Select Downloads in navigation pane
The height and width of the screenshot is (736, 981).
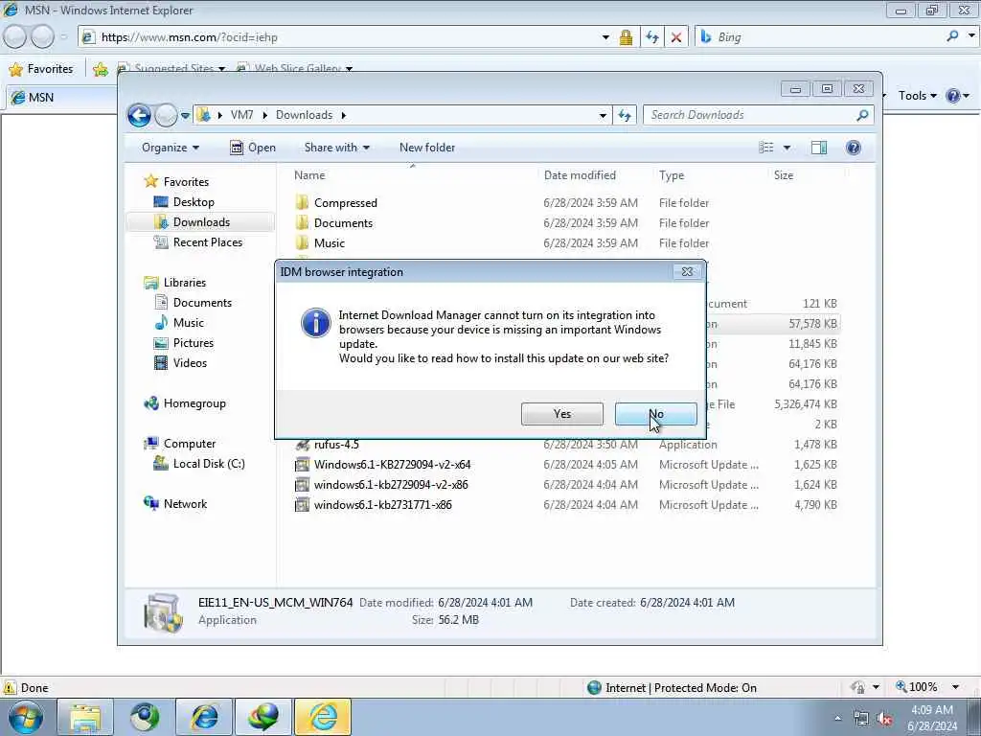(201, 222)
